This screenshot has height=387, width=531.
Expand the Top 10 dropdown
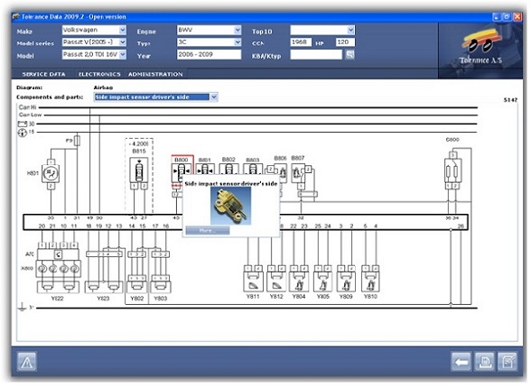350,30
